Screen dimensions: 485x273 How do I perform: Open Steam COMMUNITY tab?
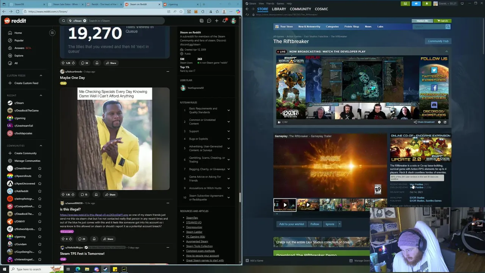point(300,9)
